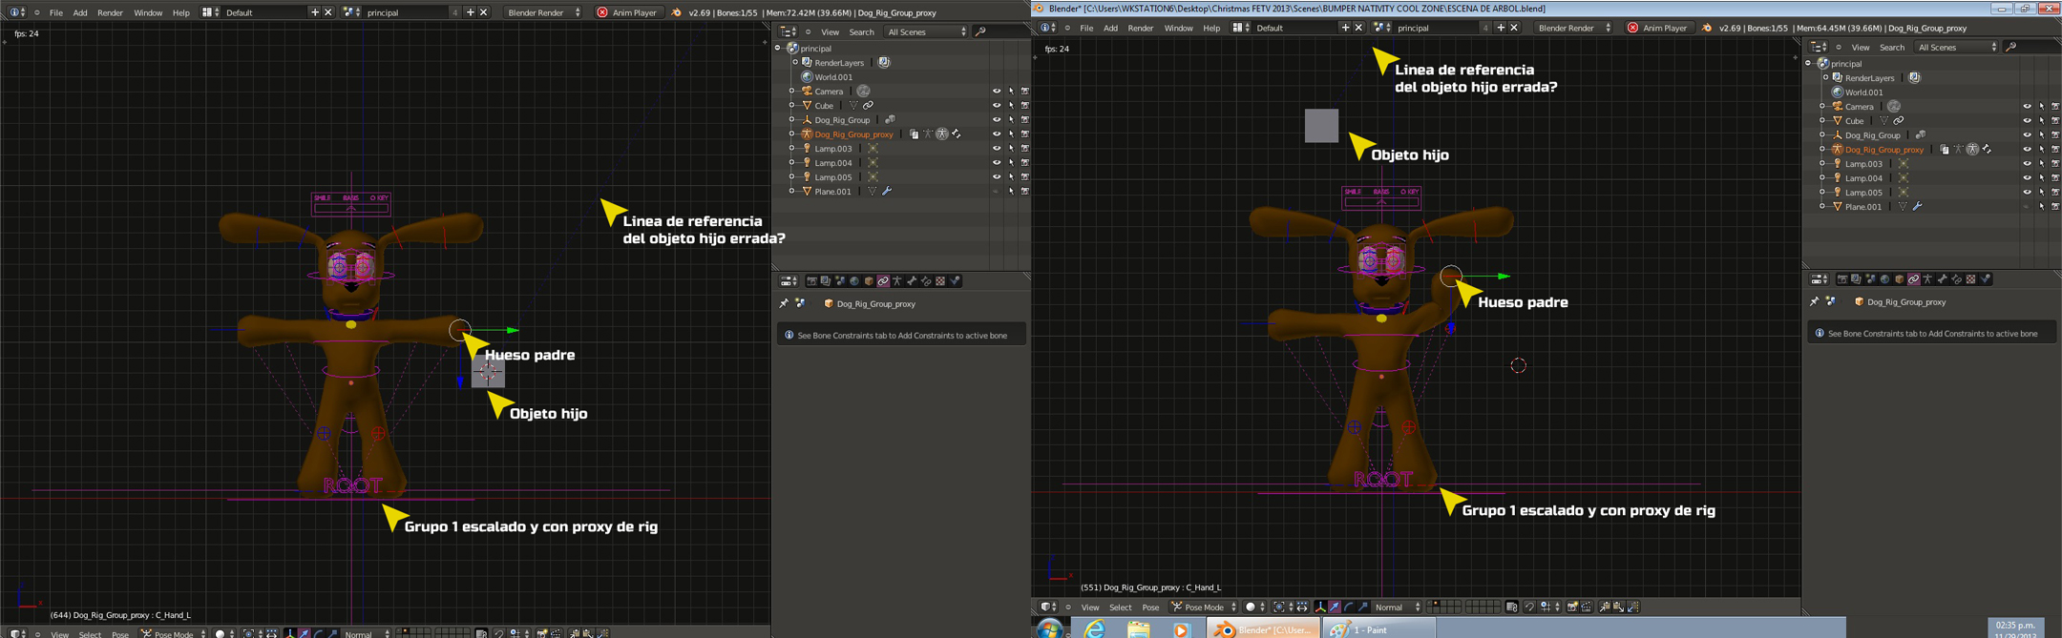The image size is (2062, 638).
Task: Open Pose menu in right window 3D header
Action: (1150, 607)
